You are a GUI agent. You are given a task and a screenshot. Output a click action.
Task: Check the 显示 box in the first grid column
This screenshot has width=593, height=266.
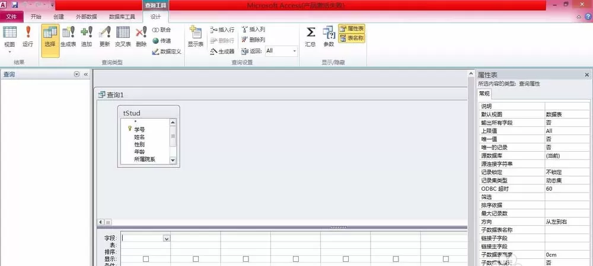(x=146, y=259)
